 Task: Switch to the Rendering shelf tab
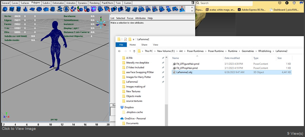pos(95,3)
